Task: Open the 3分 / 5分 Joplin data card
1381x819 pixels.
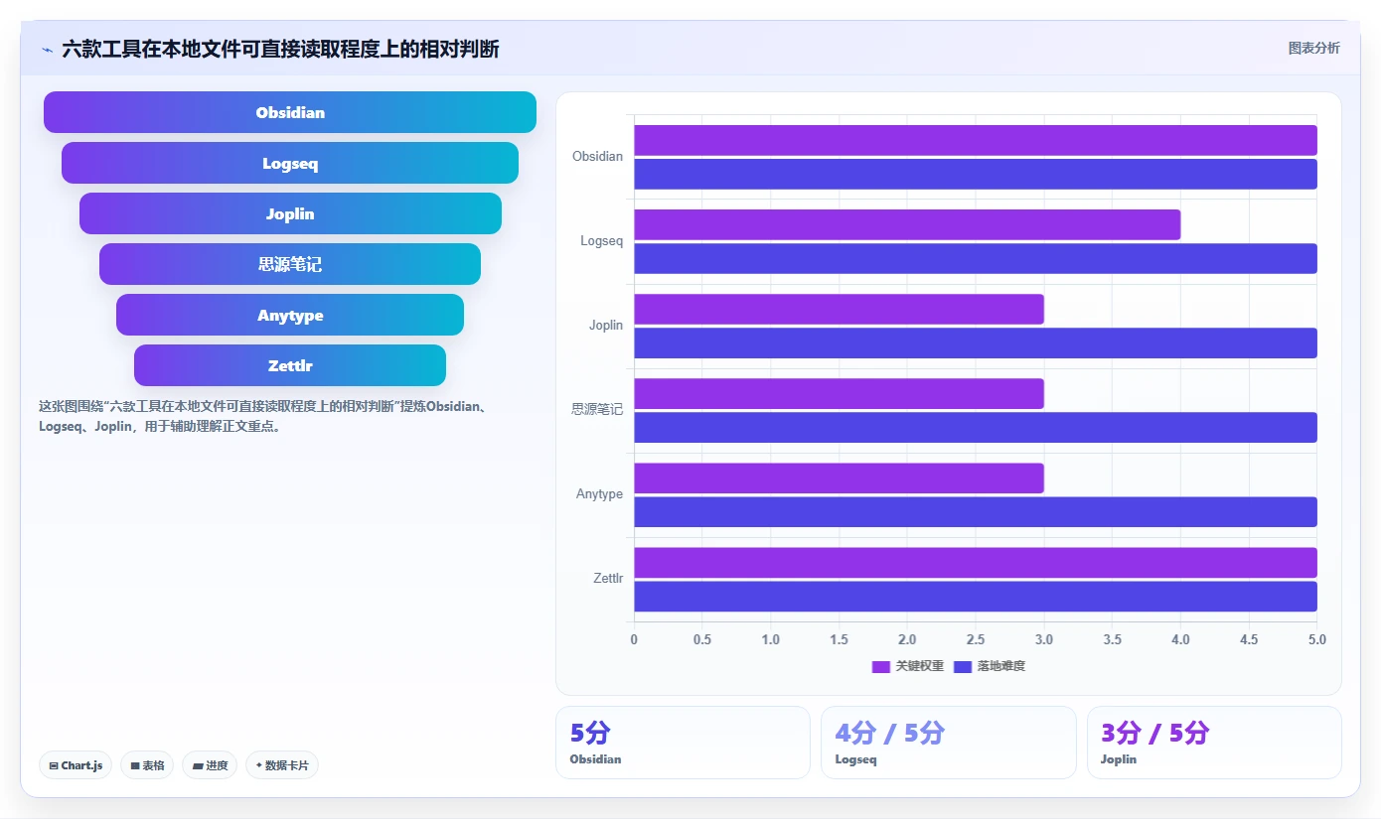Action: [x=1214, y=743]
